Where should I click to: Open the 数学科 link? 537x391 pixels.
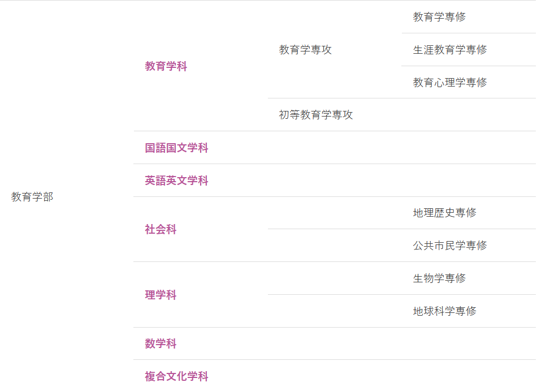tap(161, 343)
